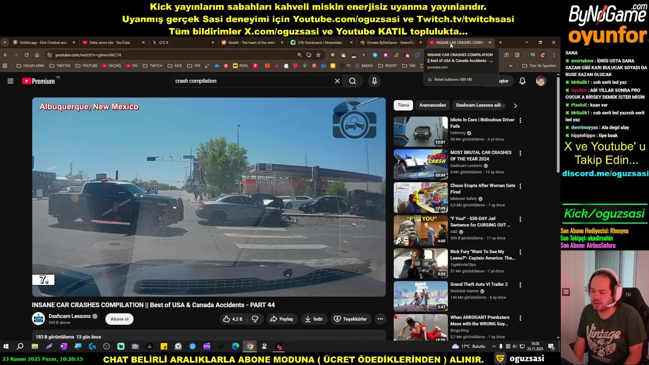Open MOST BRUTAL CAR CRASHES thumbnail
649x365 pixels.
421,165
